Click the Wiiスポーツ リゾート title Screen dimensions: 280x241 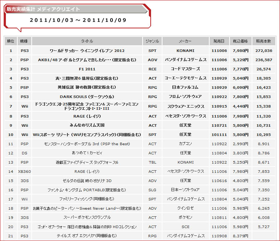87,135
